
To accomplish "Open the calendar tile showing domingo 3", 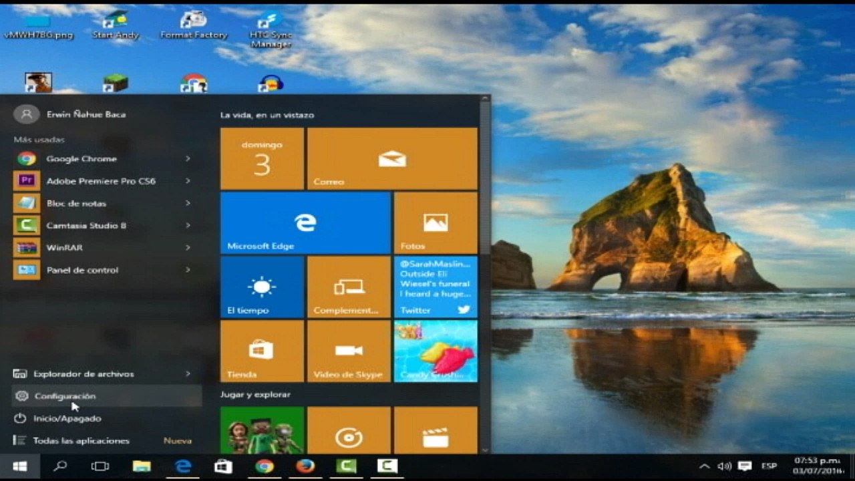I will (262, 159).
